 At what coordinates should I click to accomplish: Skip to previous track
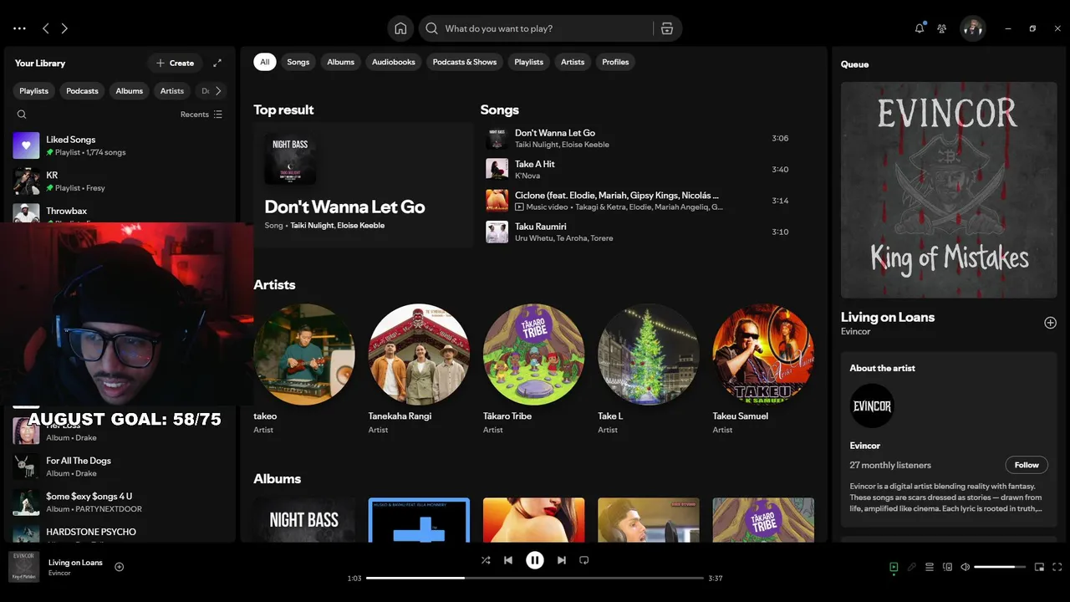click(508, 560)
